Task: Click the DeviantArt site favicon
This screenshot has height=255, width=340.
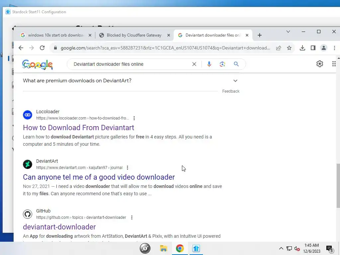Action: (28, 164)
